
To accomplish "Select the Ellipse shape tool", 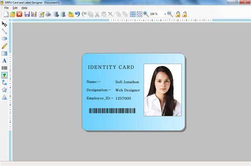I will [4, 39].
